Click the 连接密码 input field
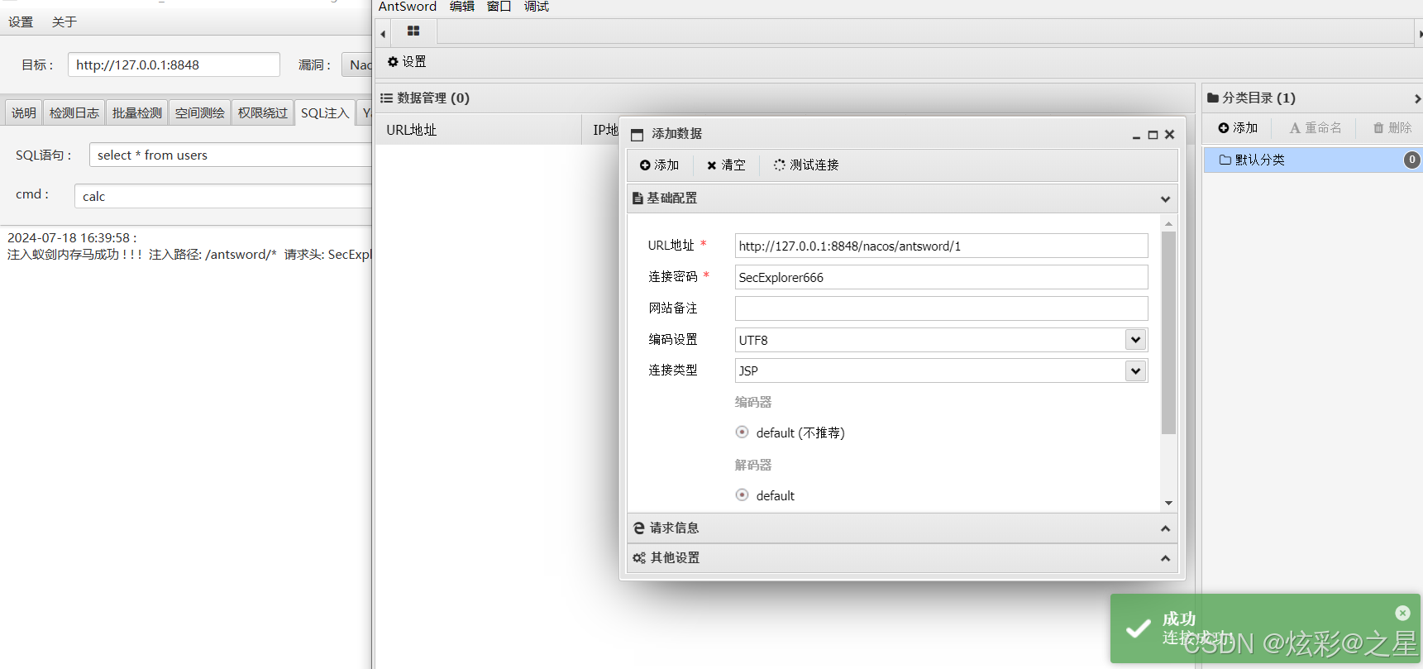The height and width of the screenshot is (669, 1423). click(x=941, y=277)
